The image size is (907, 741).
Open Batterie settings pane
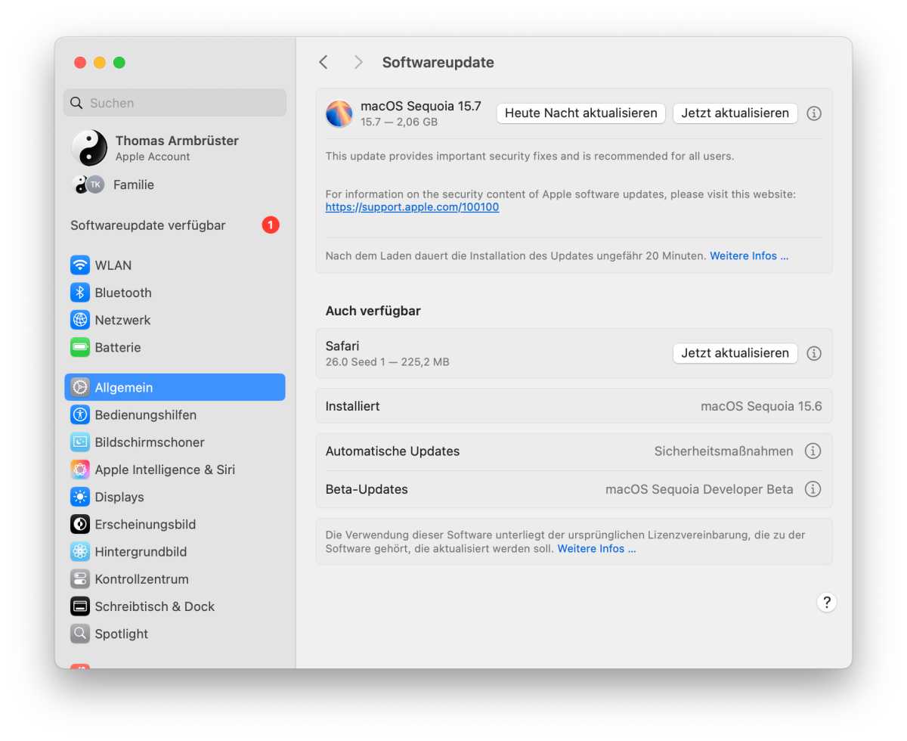click(x=175, y=347)
